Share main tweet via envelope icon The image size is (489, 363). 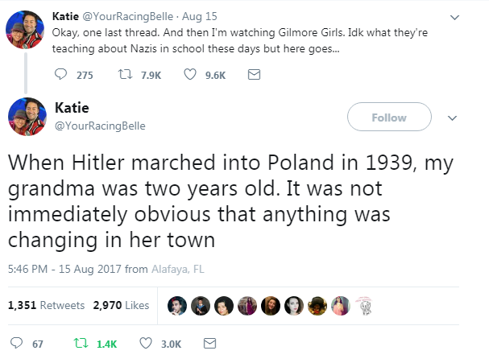tap(209, 344)
